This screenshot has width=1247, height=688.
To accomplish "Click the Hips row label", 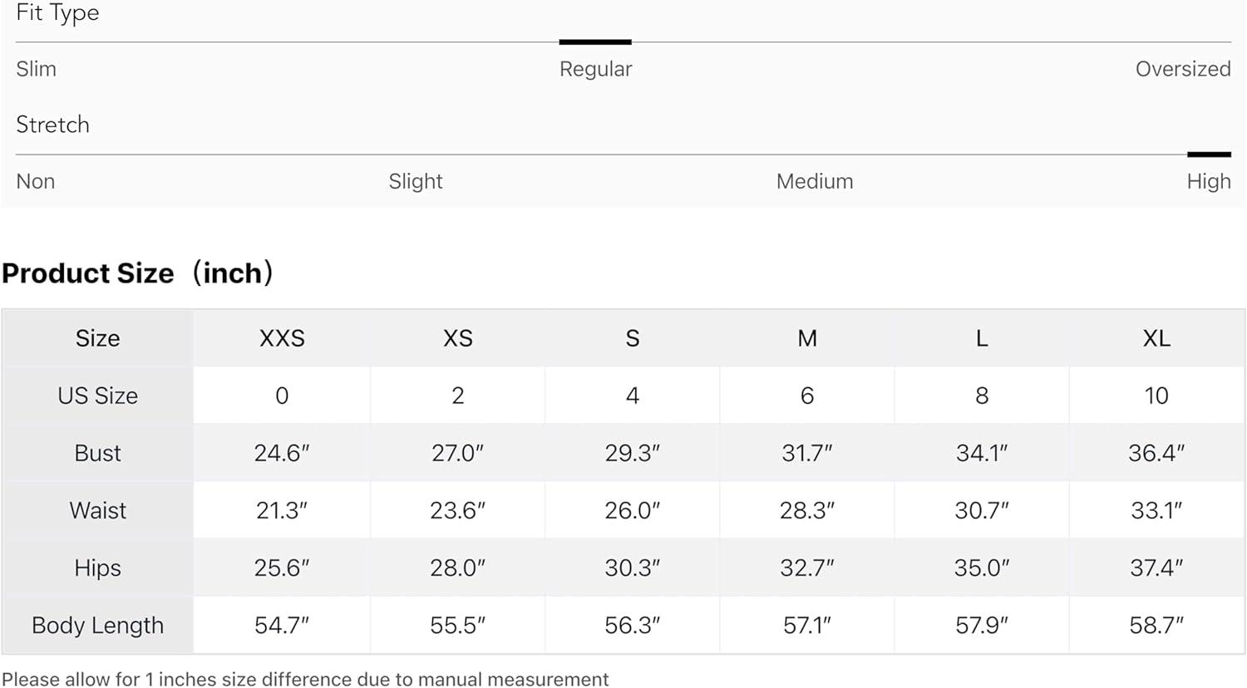I will [x=97, y=568].
